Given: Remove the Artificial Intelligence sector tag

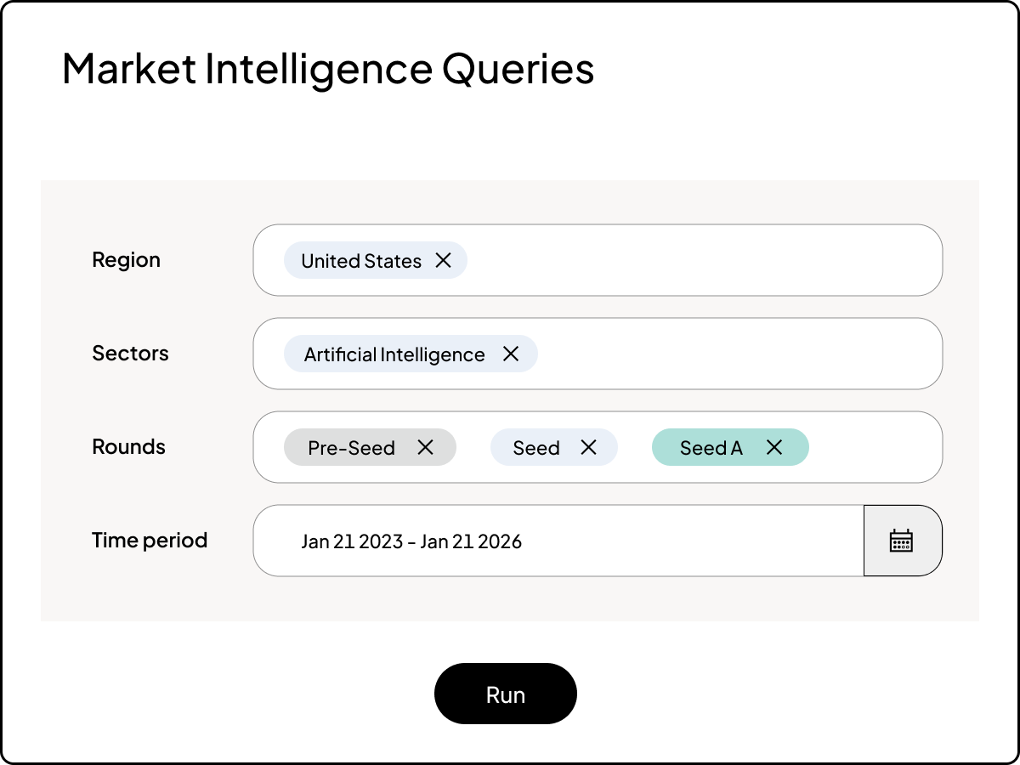Looking at the screenshot, I should (510, 354).
